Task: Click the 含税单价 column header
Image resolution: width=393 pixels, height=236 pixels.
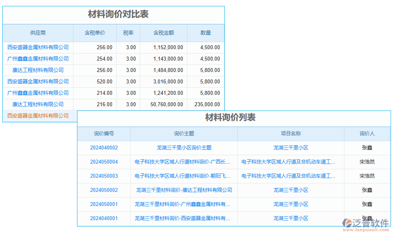Action: coord(95,33)
